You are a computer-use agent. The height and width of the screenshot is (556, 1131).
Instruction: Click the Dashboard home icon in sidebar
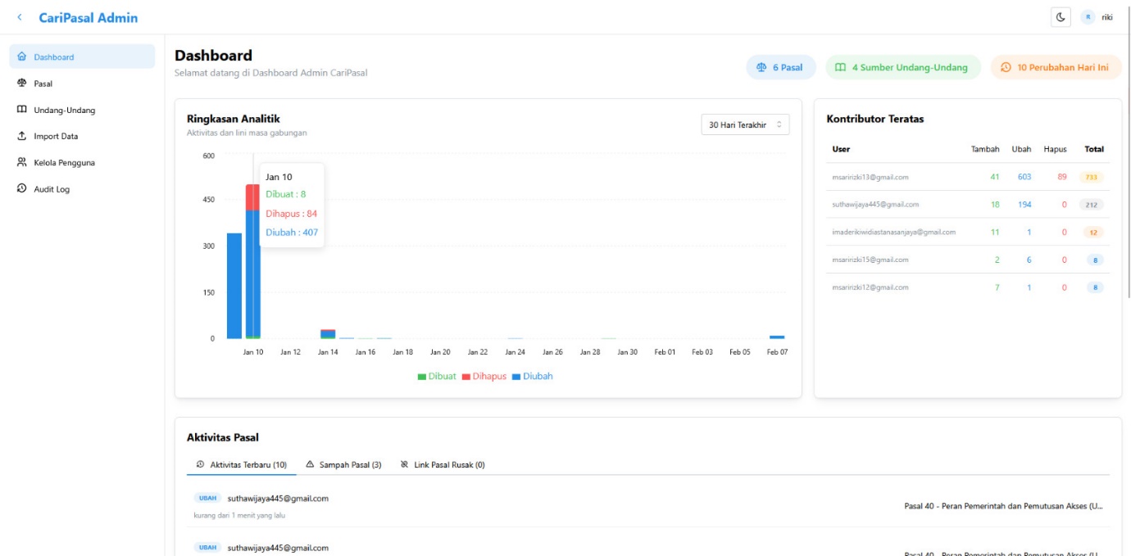22,57
